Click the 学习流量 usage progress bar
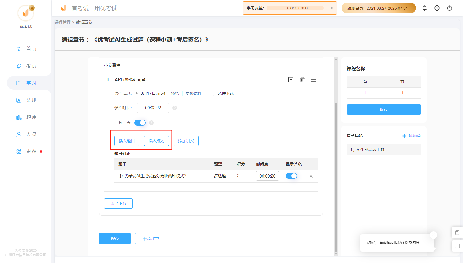 295,8
